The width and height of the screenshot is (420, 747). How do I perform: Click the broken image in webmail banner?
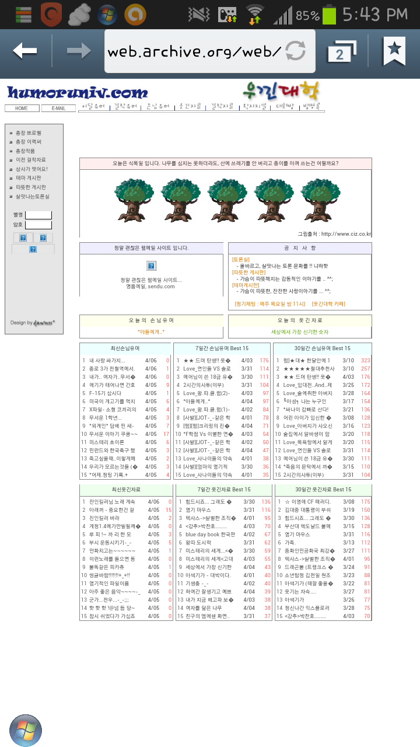[x=151, y=266]
